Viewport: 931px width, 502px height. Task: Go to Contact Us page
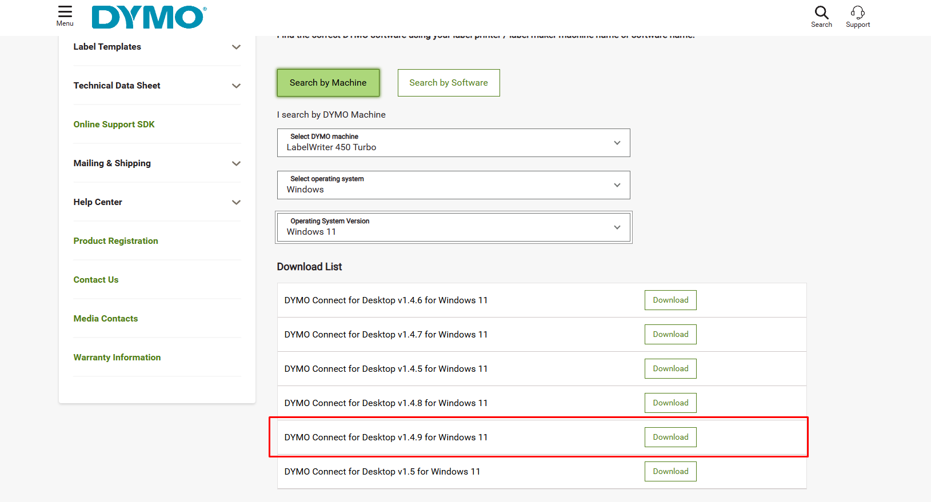point(96,280)
